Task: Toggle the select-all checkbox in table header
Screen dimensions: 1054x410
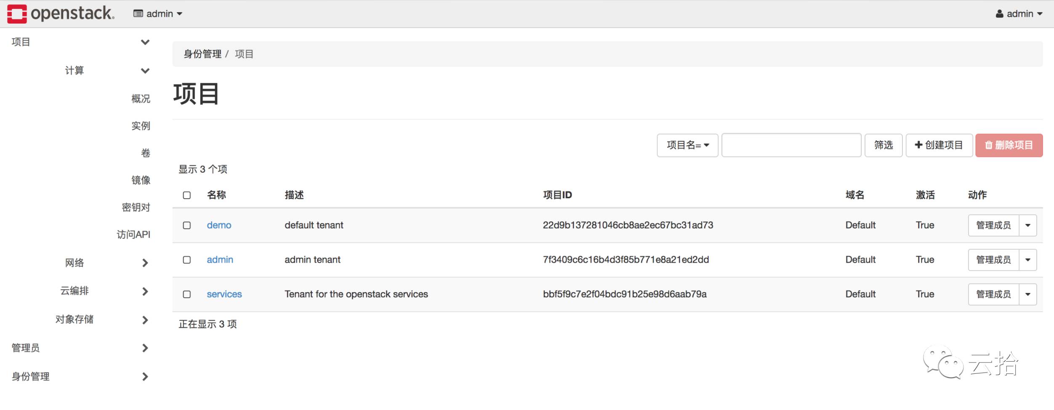Action: tap(187, 195)
